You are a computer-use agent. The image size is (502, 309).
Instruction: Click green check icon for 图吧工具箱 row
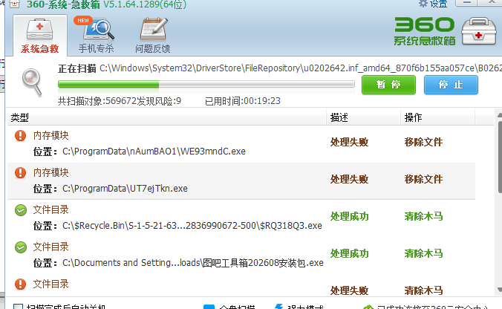click(21, 247)
